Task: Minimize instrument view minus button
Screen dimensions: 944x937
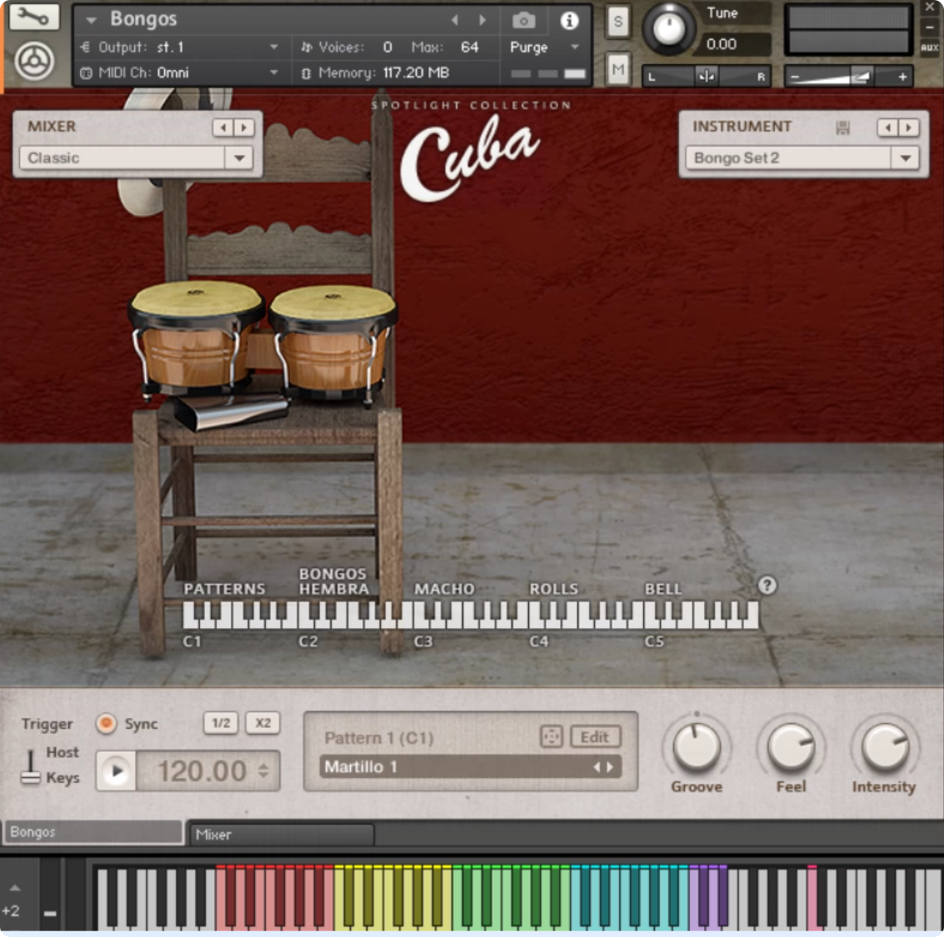Action: [929, 27]
